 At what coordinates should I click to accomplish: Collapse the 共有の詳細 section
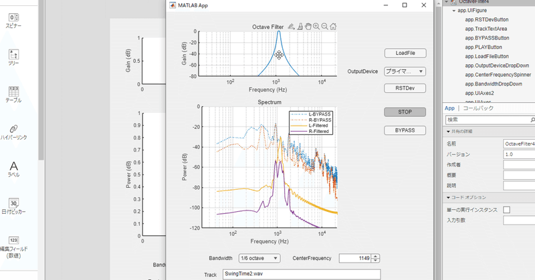coord(448,131)
